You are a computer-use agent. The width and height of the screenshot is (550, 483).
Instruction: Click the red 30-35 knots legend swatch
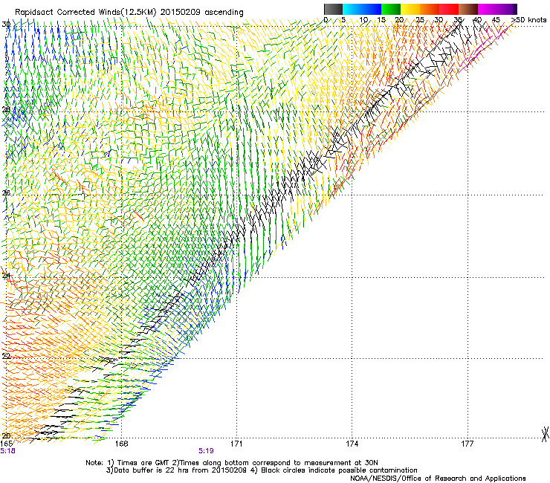click(x=449, y=9)
